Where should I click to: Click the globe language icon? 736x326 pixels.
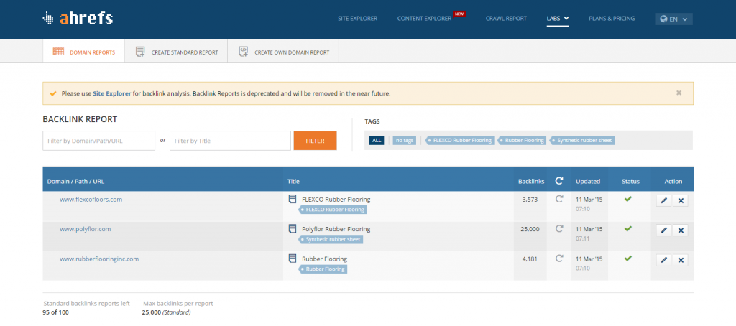(663, 19)
